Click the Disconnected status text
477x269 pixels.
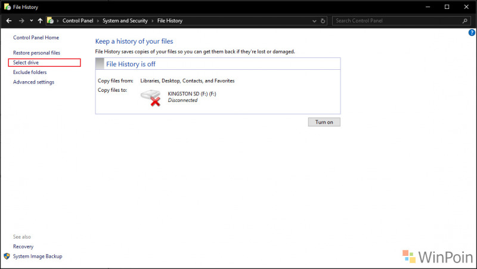pos(182,100)
